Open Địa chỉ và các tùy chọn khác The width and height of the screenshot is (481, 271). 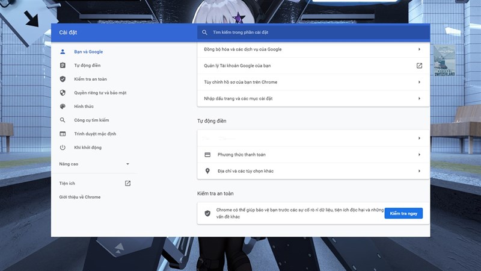tap(313, 171)
